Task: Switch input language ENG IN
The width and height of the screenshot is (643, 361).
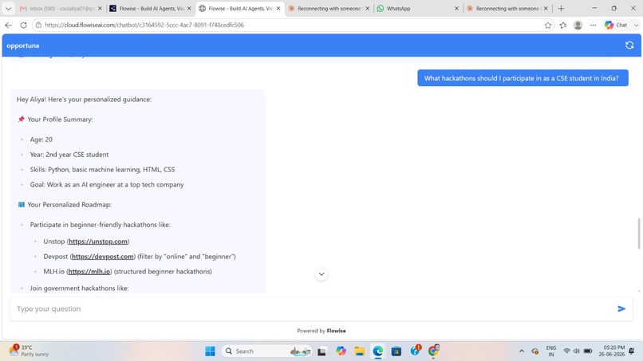Action: [551, 351]
